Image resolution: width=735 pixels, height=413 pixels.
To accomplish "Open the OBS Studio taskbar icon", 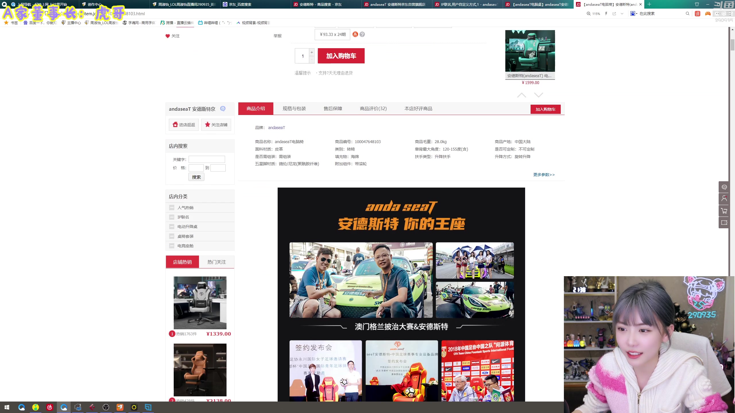I will 106,407.
